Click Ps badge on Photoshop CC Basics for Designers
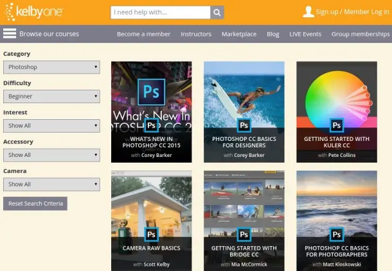392x271 pixels. [x=244, y=125]
